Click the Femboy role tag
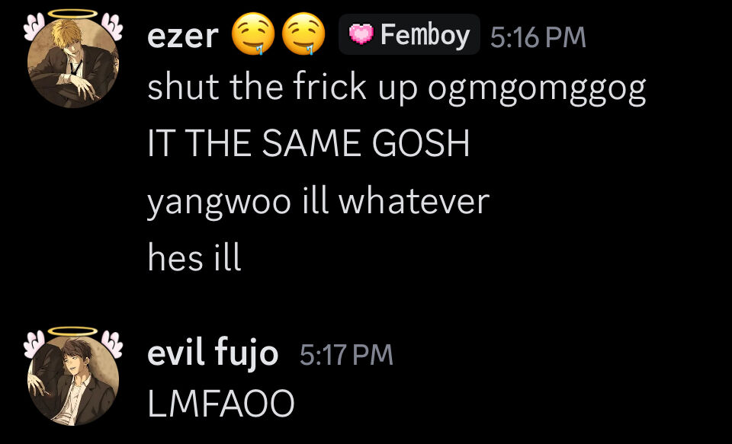Image resolution: width=732 pixels, height=444 pixels. click(x=409, y=34)
